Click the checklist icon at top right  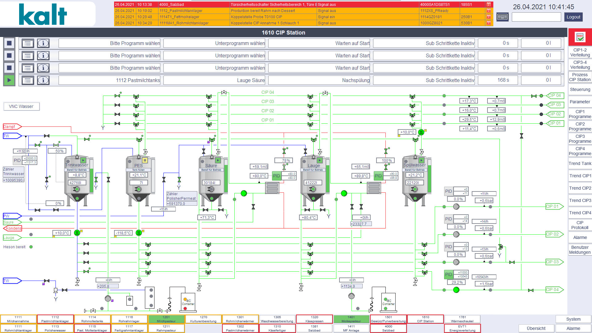point(580,37)
